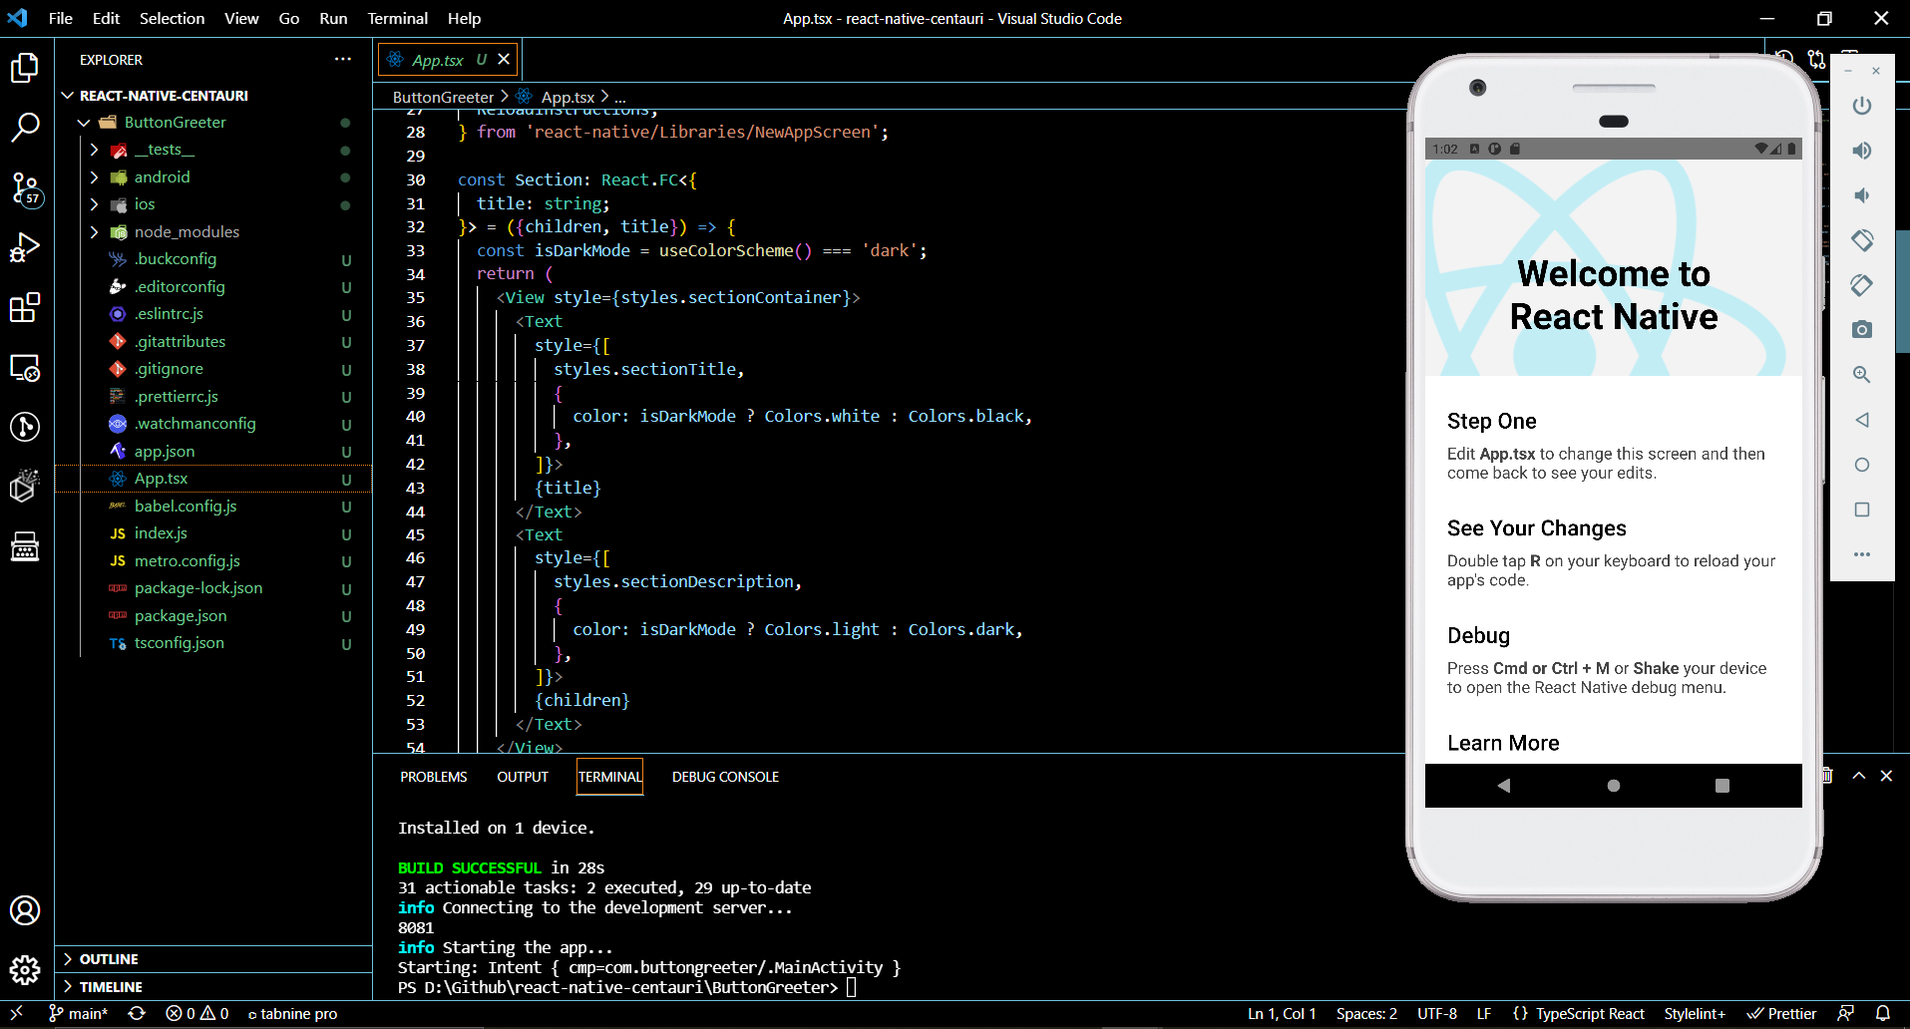Click UTF-8 encoding in status bar
Image resolution: width=1910 pixels, height=1029 pixels.
click(x=1437, y=1013)
